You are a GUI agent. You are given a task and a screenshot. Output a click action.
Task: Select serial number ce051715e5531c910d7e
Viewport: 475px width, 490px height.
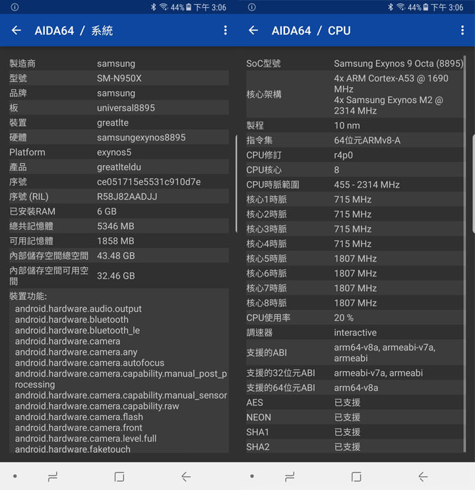tap(148, 182)
